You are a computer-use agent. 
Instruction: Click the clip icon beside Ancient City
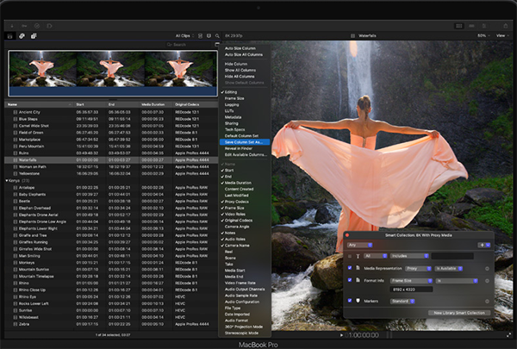16,112
